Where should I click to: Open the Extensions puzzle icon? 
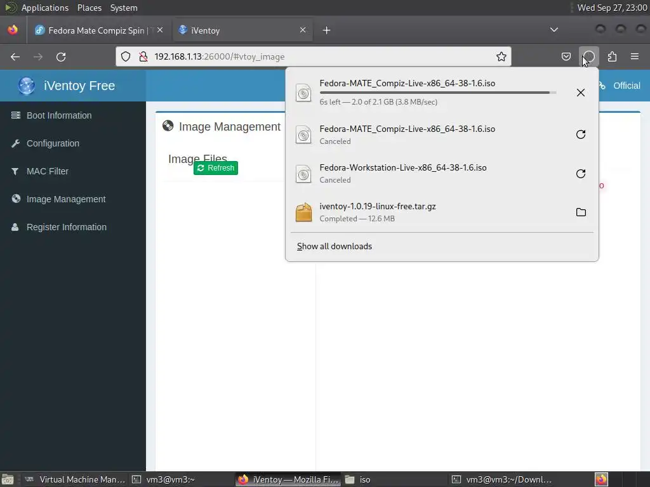(612, 56)
